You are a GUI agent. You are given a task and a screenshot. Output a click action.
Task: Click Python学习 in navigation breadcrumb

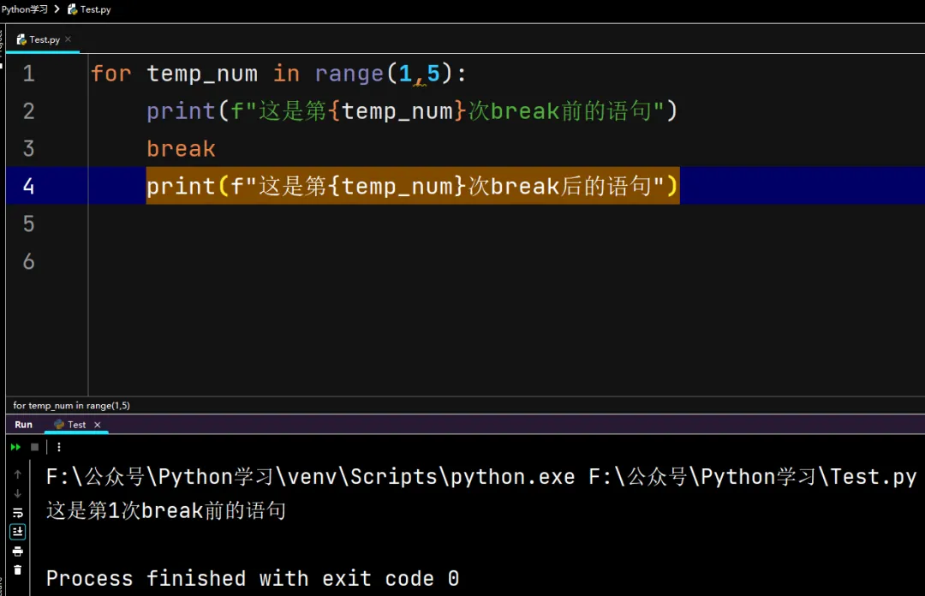[x=24, y=9]
